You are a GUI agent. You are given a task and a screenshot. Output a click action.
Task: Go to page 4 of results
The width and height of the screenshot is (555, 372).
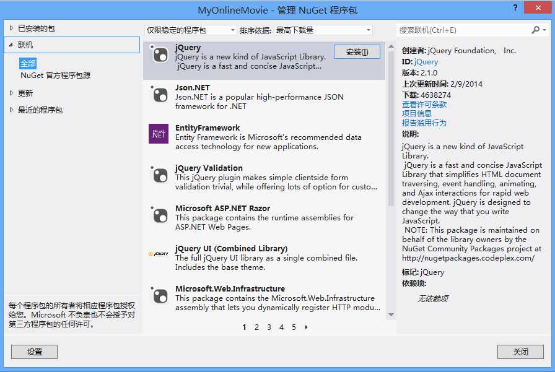(x=281, y=327)
